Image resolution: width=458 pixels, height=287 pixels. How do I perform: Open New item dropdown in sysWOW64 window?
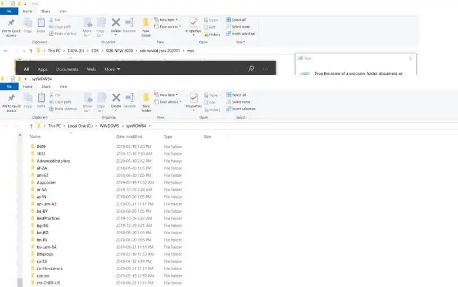(166, 95)
